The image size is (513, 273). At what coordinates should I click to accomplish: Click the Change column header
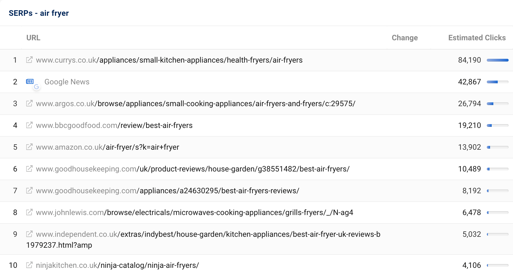tap(405, 38)
